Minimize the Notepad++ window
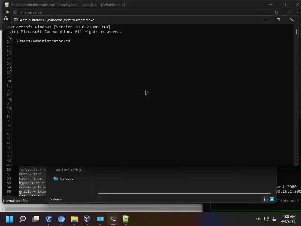The image size is (301, 226). [x=271, y=4]
